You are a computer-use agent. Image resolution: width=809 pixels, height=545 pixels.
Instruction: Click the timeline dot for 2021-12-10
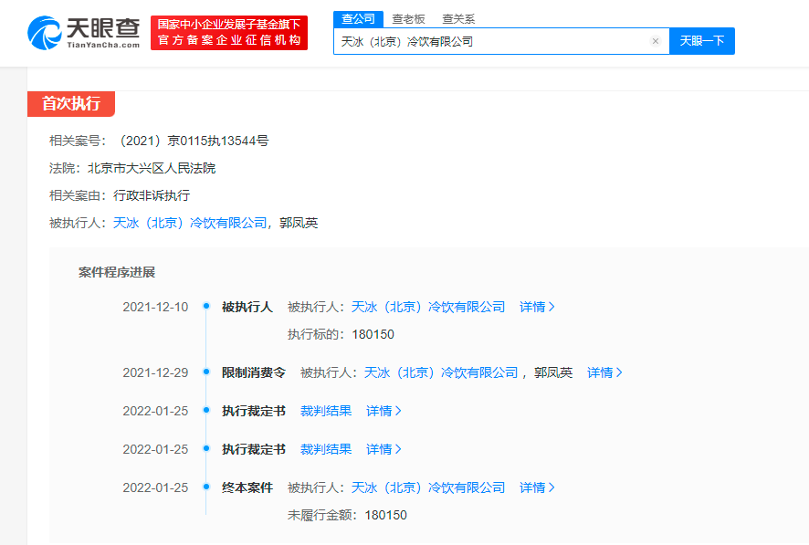point(206,306)
